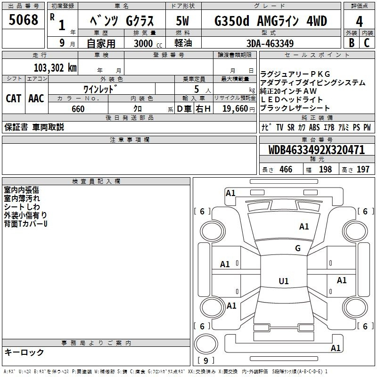
Task: Click the exterior grade B cell
Action: [352, 42]
